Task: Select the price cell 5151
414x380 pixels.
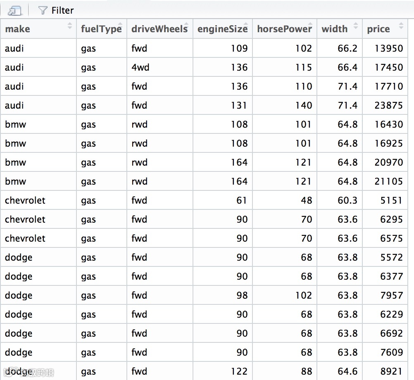Action: (385, 200)
